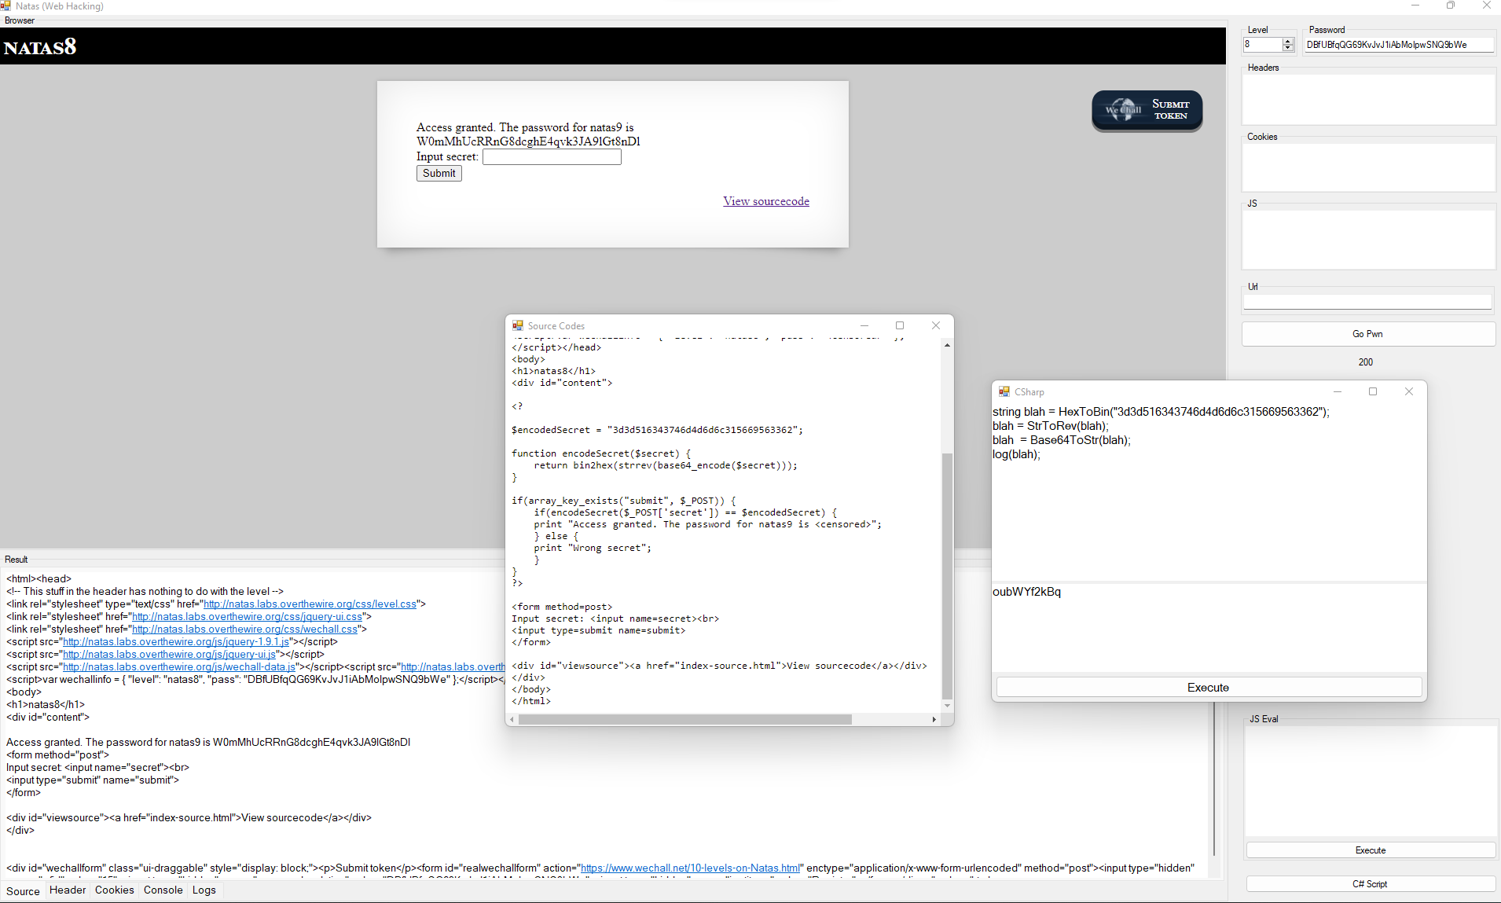Click the Submit button on the Natas page
This screenshot has width=1501, height=903.
tap(439, 174)
